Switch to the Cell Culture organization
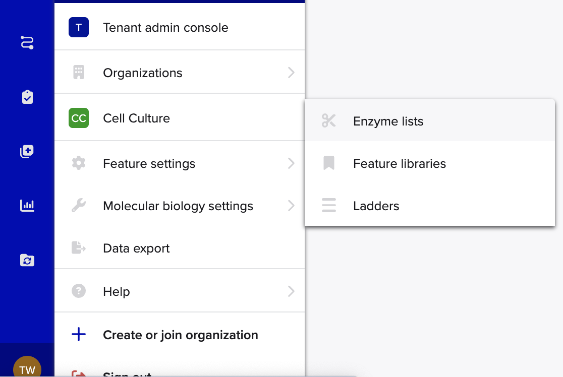This screenshot has height=377, width=563. 136,118
